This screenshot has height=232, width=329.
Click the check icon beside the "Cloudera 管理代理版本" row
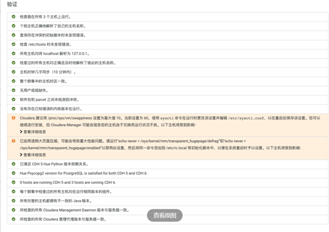[14, 219]
